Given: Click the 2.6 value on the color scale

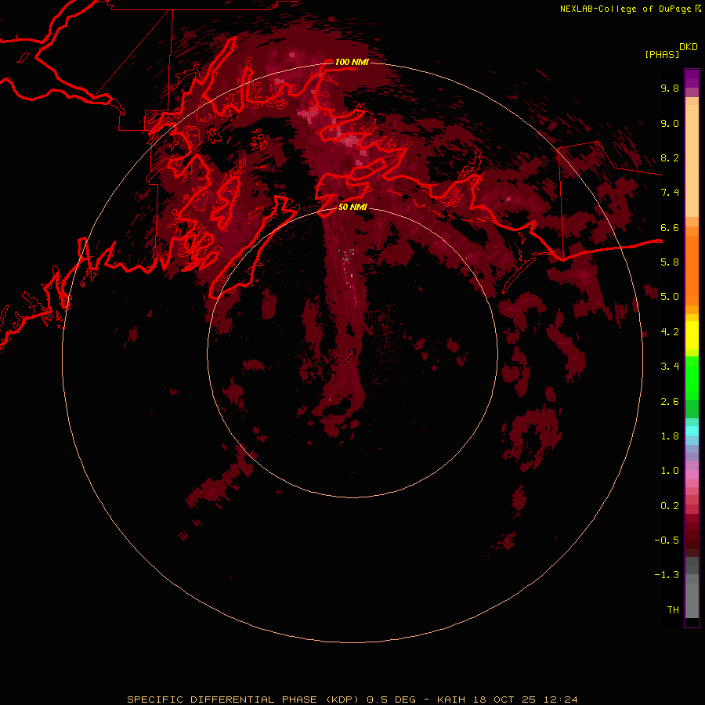Looking at the screenshot, I should [x=670, y=402].
